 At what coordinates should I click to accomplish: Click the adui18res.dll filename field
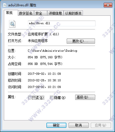(62, 23)
